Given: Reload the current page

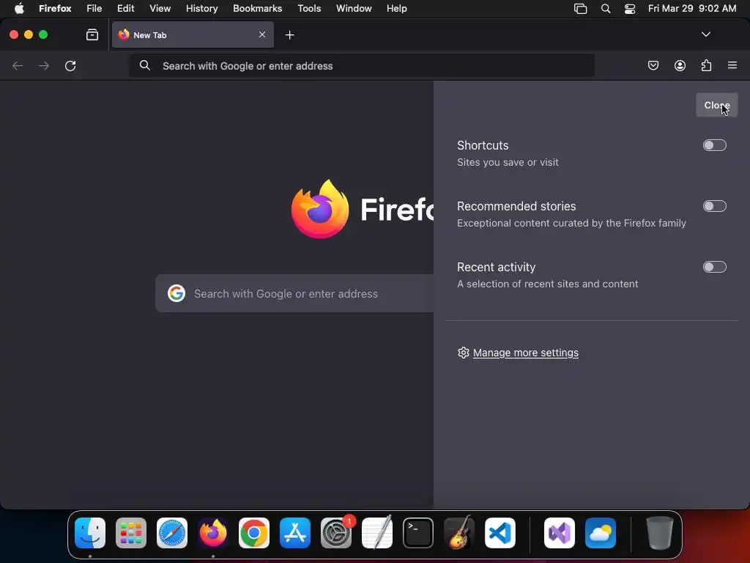Looking at the screenshot, I should pyautogui.click(x=70, y=65).
